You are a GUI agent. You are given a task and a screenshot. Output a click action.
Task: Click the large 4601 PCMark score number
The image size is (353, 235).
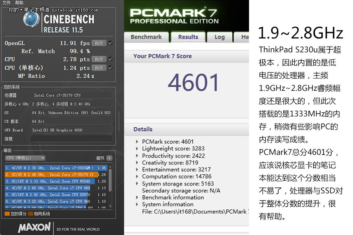point(193,82)
